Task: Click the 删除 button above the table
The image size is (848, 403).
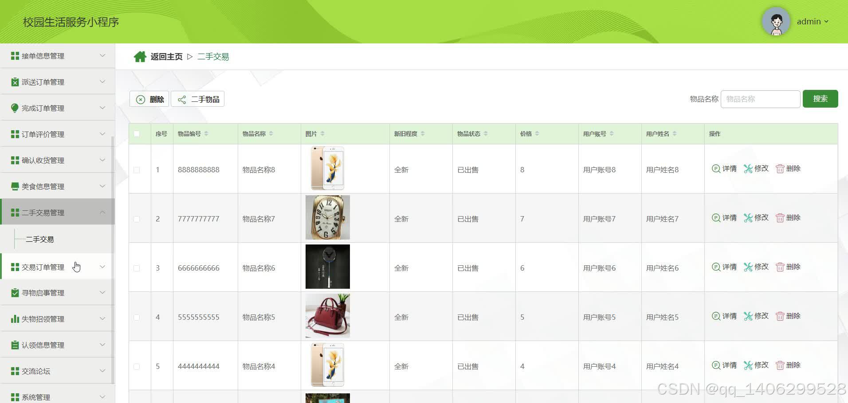Action: 149,99
